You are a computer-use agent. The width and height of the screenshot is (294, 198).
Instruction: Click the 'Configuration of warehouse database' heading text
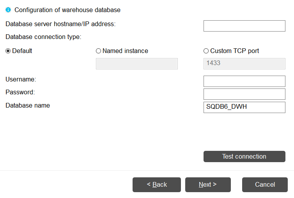(67, 10)
